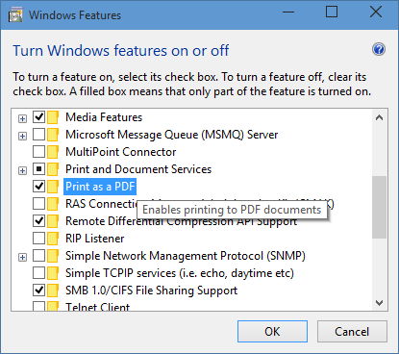This screenshot has width=399, height=354.
Task: Uncheck SMB 1.0/CIFS File Sharing Support checkbox
Action: coord(39,291)
